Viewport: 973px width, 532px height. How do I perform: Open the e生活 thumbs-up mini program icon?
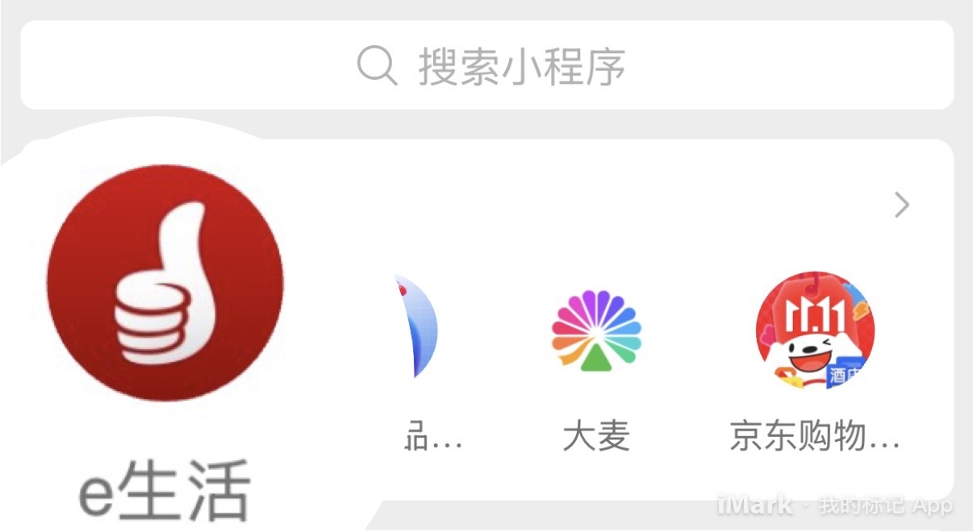click(x=165, y=283)
